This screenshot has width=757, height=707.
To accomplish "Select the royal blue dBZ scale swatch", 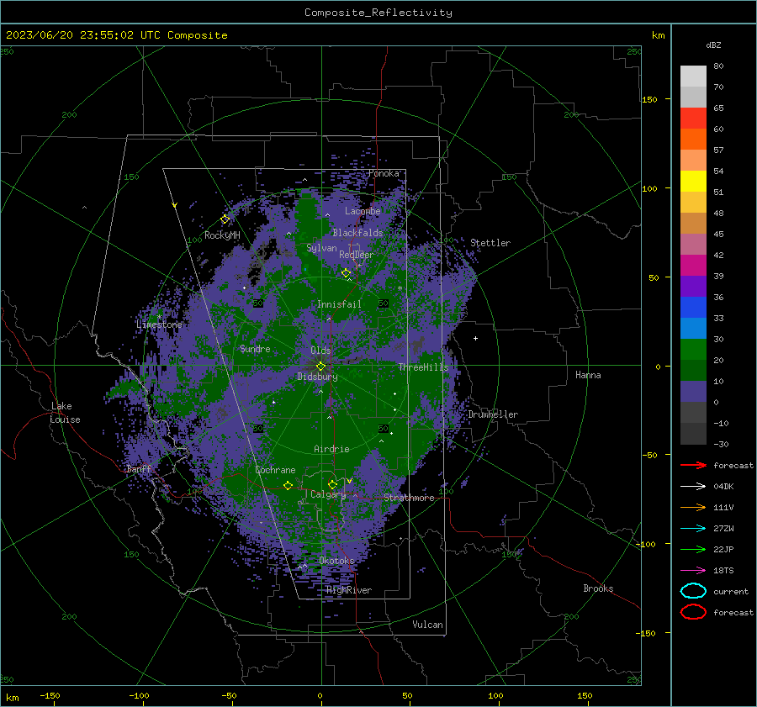I will coord(693,307).
